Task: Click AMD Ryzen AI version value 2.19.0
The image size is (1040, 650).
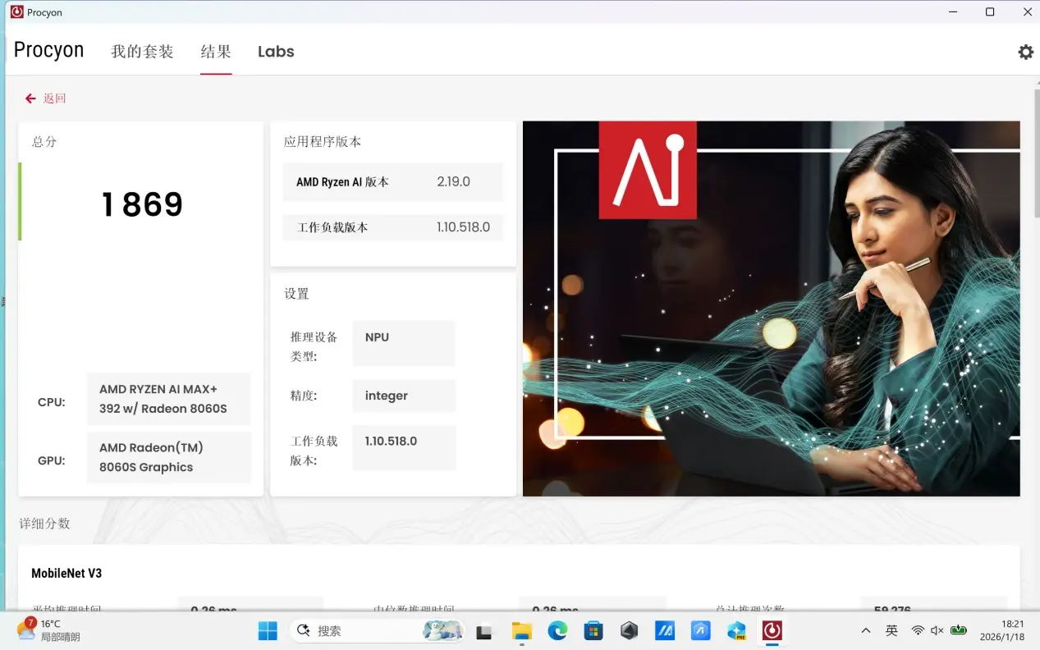Action: point(453,181)
